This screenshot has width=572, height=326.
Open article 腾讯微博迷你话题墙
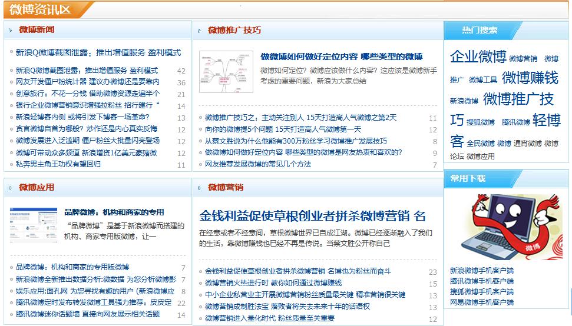coord(88,314)
